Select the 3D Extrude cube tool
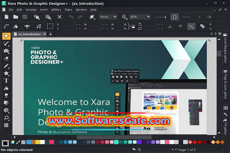Viewport: 230px width, 153px height. point(6,110)
